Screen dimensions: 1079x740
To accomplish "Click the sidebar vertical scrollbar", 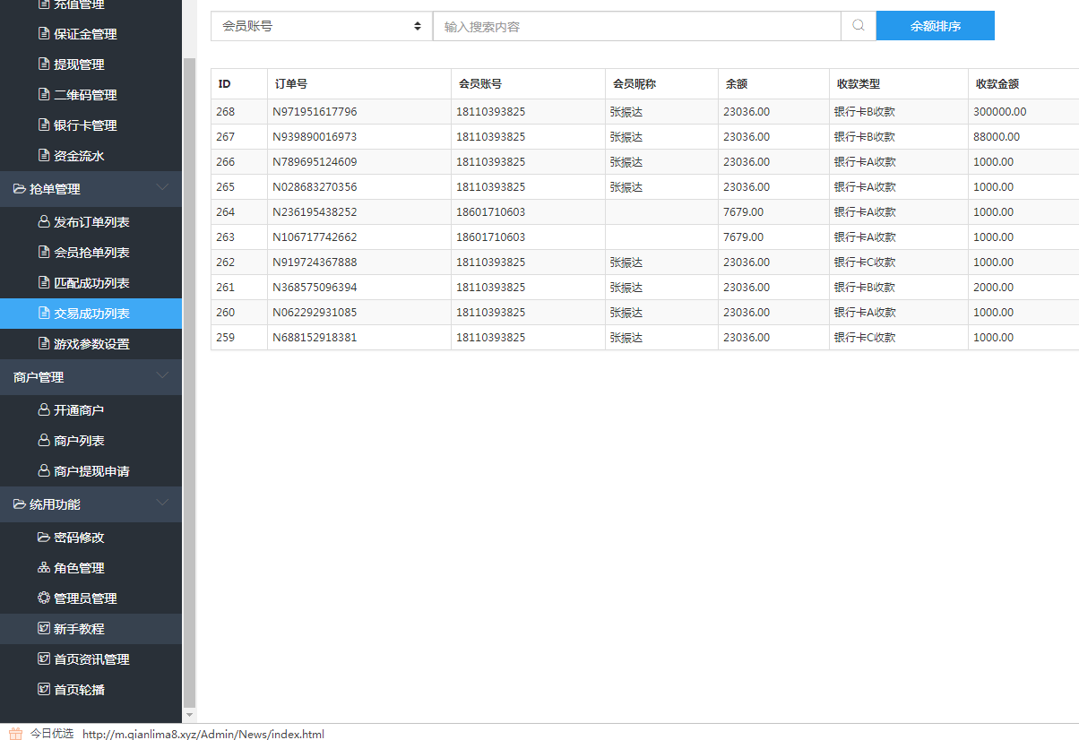I will (188, 358).
